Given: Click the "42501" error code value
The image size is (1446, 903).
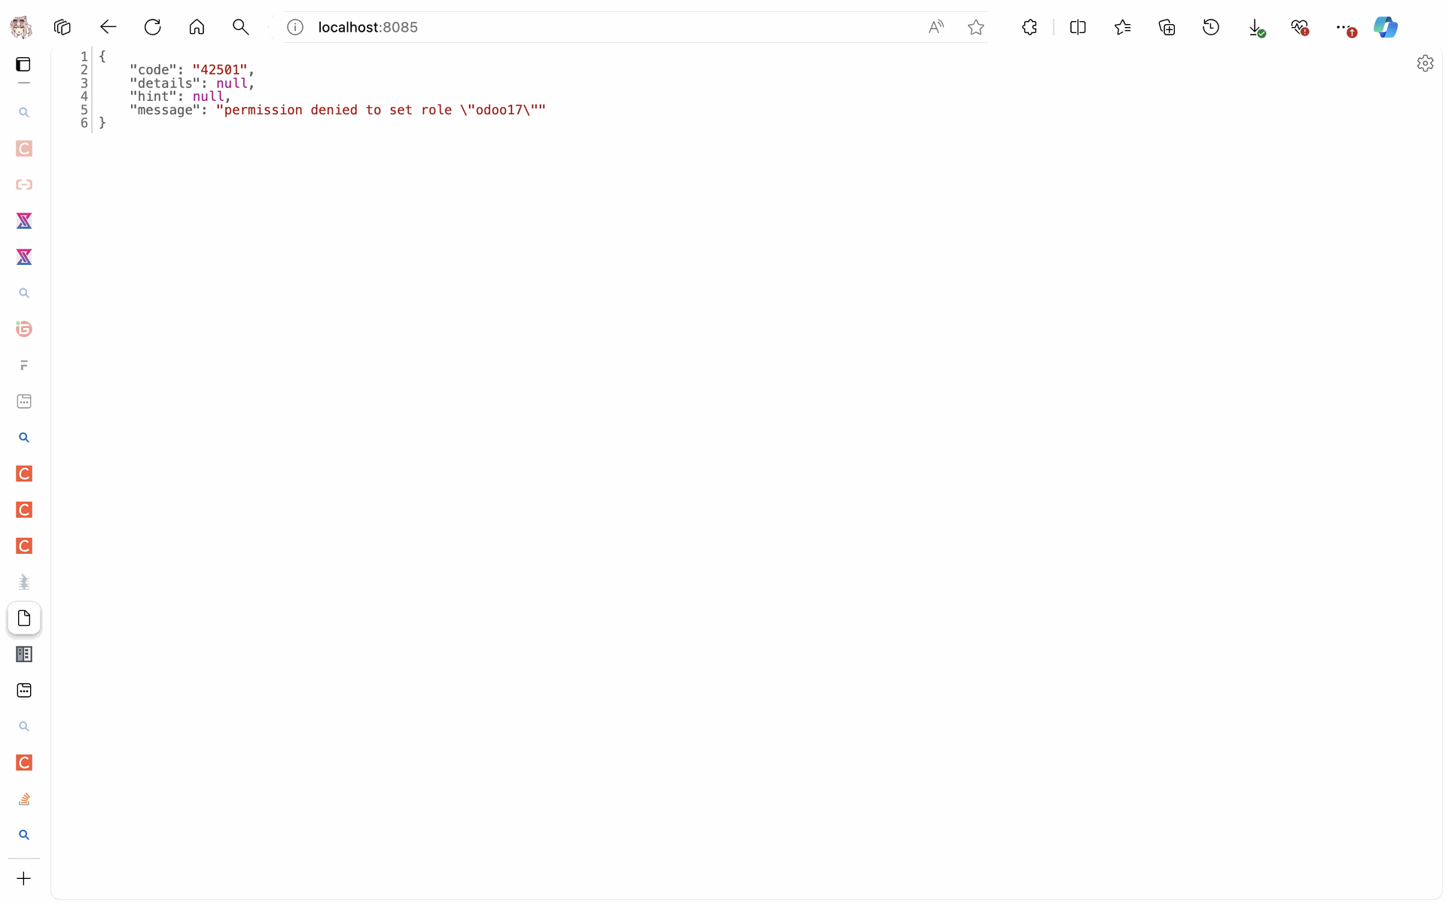Looking at the screenshot, I should [220, 70].
